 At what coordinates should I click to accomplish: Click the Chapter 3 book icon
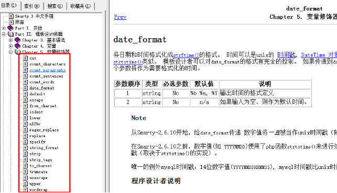click(x=18, y=40)
